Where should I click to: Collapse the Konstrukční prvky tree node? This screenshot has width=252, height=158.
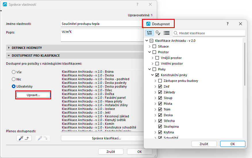152,75
